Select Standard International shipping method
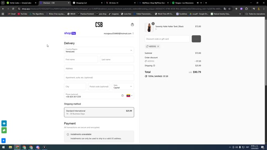Screen dimensions: 267x150 99,112
